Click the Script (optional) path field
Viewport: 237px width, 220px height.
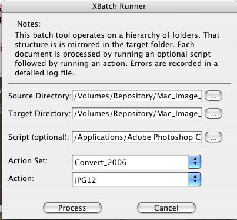click(137, 137)
